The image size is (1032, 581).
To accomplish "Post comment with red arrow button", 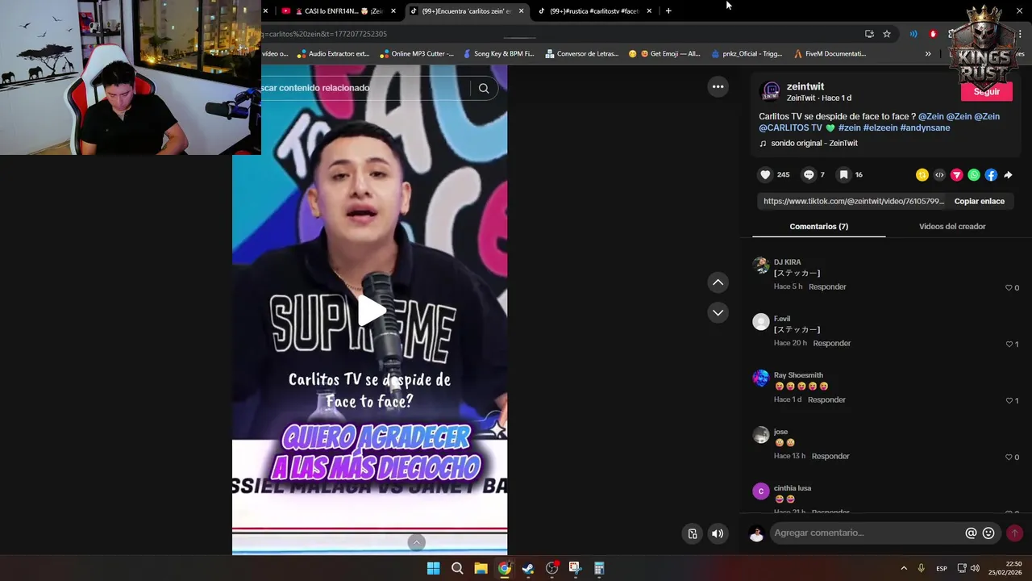I will (x=1014, y=533).
